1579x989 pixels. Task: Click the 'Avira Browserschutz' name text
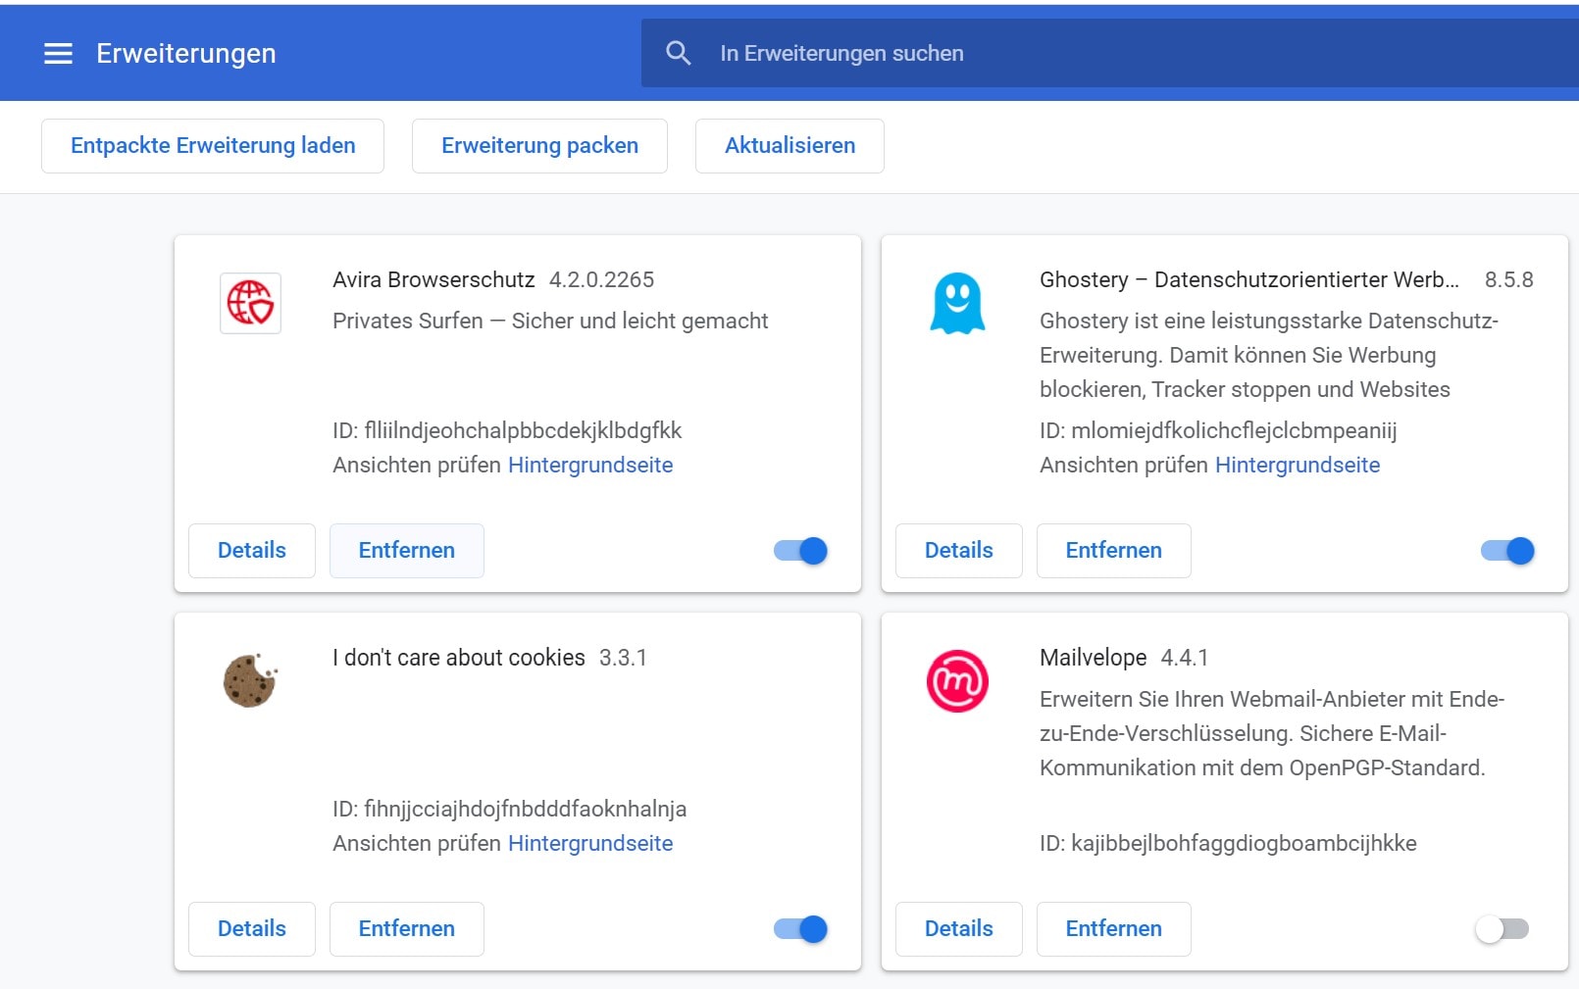point(433,279)
